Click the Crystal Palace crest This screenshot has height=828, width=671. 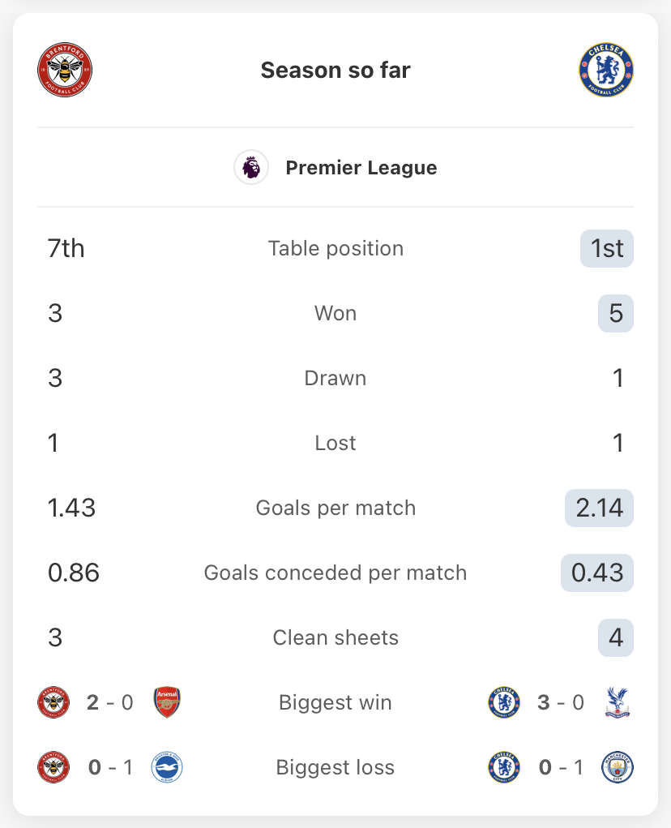pyautogui.click(x=618, y=702)
